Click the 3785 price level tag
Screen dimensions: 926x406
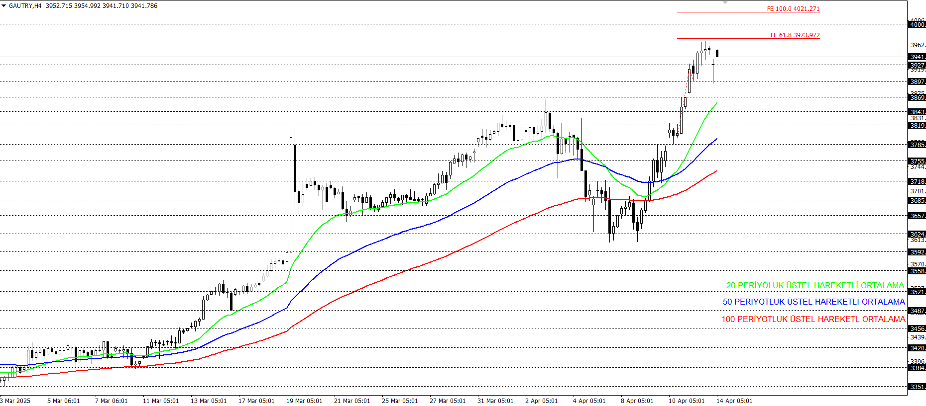click(x=917, y=145)
